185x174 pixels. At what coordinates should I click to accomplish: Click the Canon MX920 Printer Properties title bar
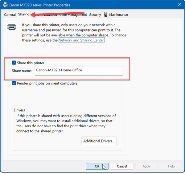click(x=92, y=5)
